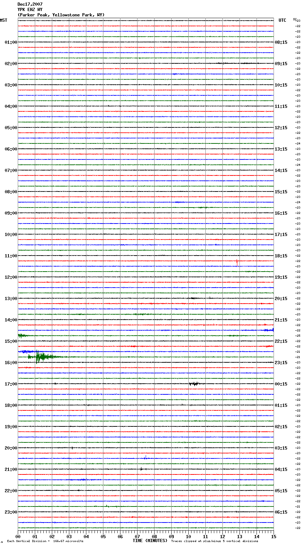The image size is (302, 546).
Task: Click the 21:15 UTC time label
Action: [x=281, y=320]
